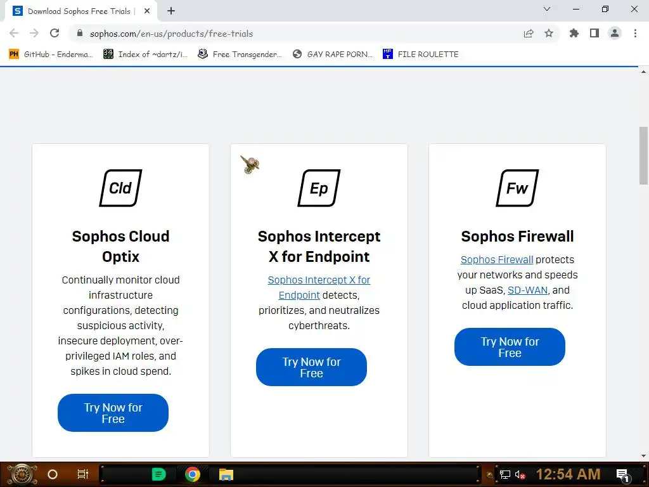Bookmark this page with the star
Screen dimensions: 649x487
coord(549,33)
